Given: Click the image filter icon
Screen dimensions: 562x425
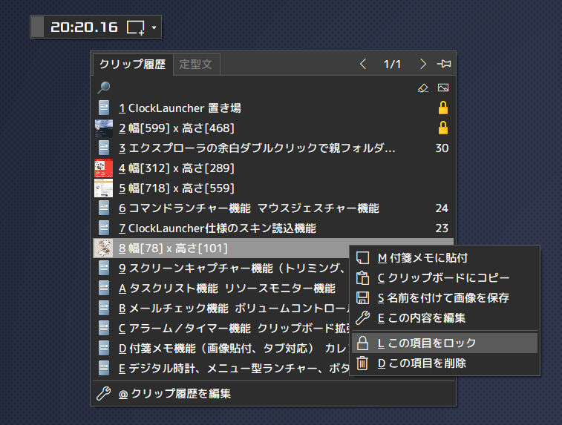Looking at the screenshot, I should (x=443, y=88).
